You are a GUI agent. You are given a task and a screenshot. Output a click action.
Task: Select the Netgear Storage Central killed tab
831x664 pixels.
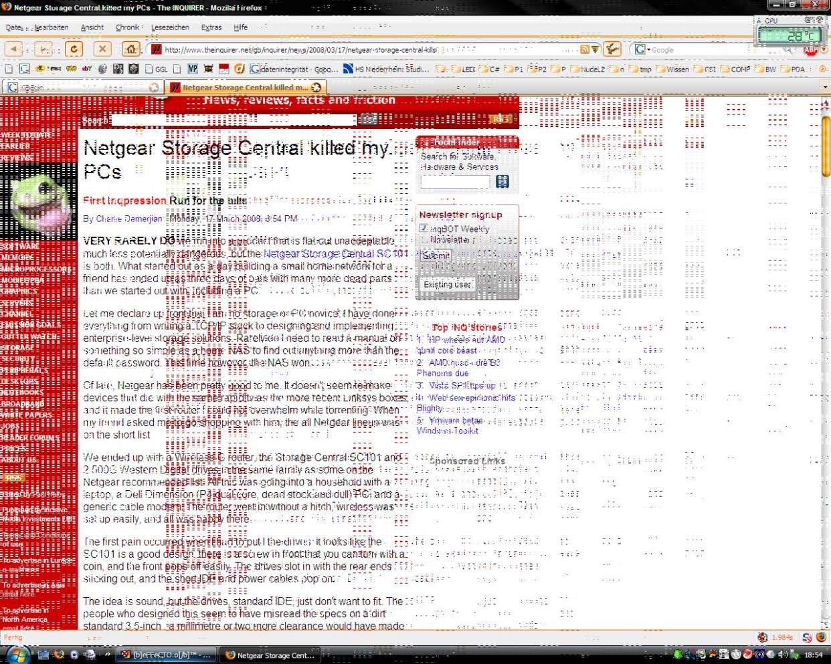tap(246, 88)
